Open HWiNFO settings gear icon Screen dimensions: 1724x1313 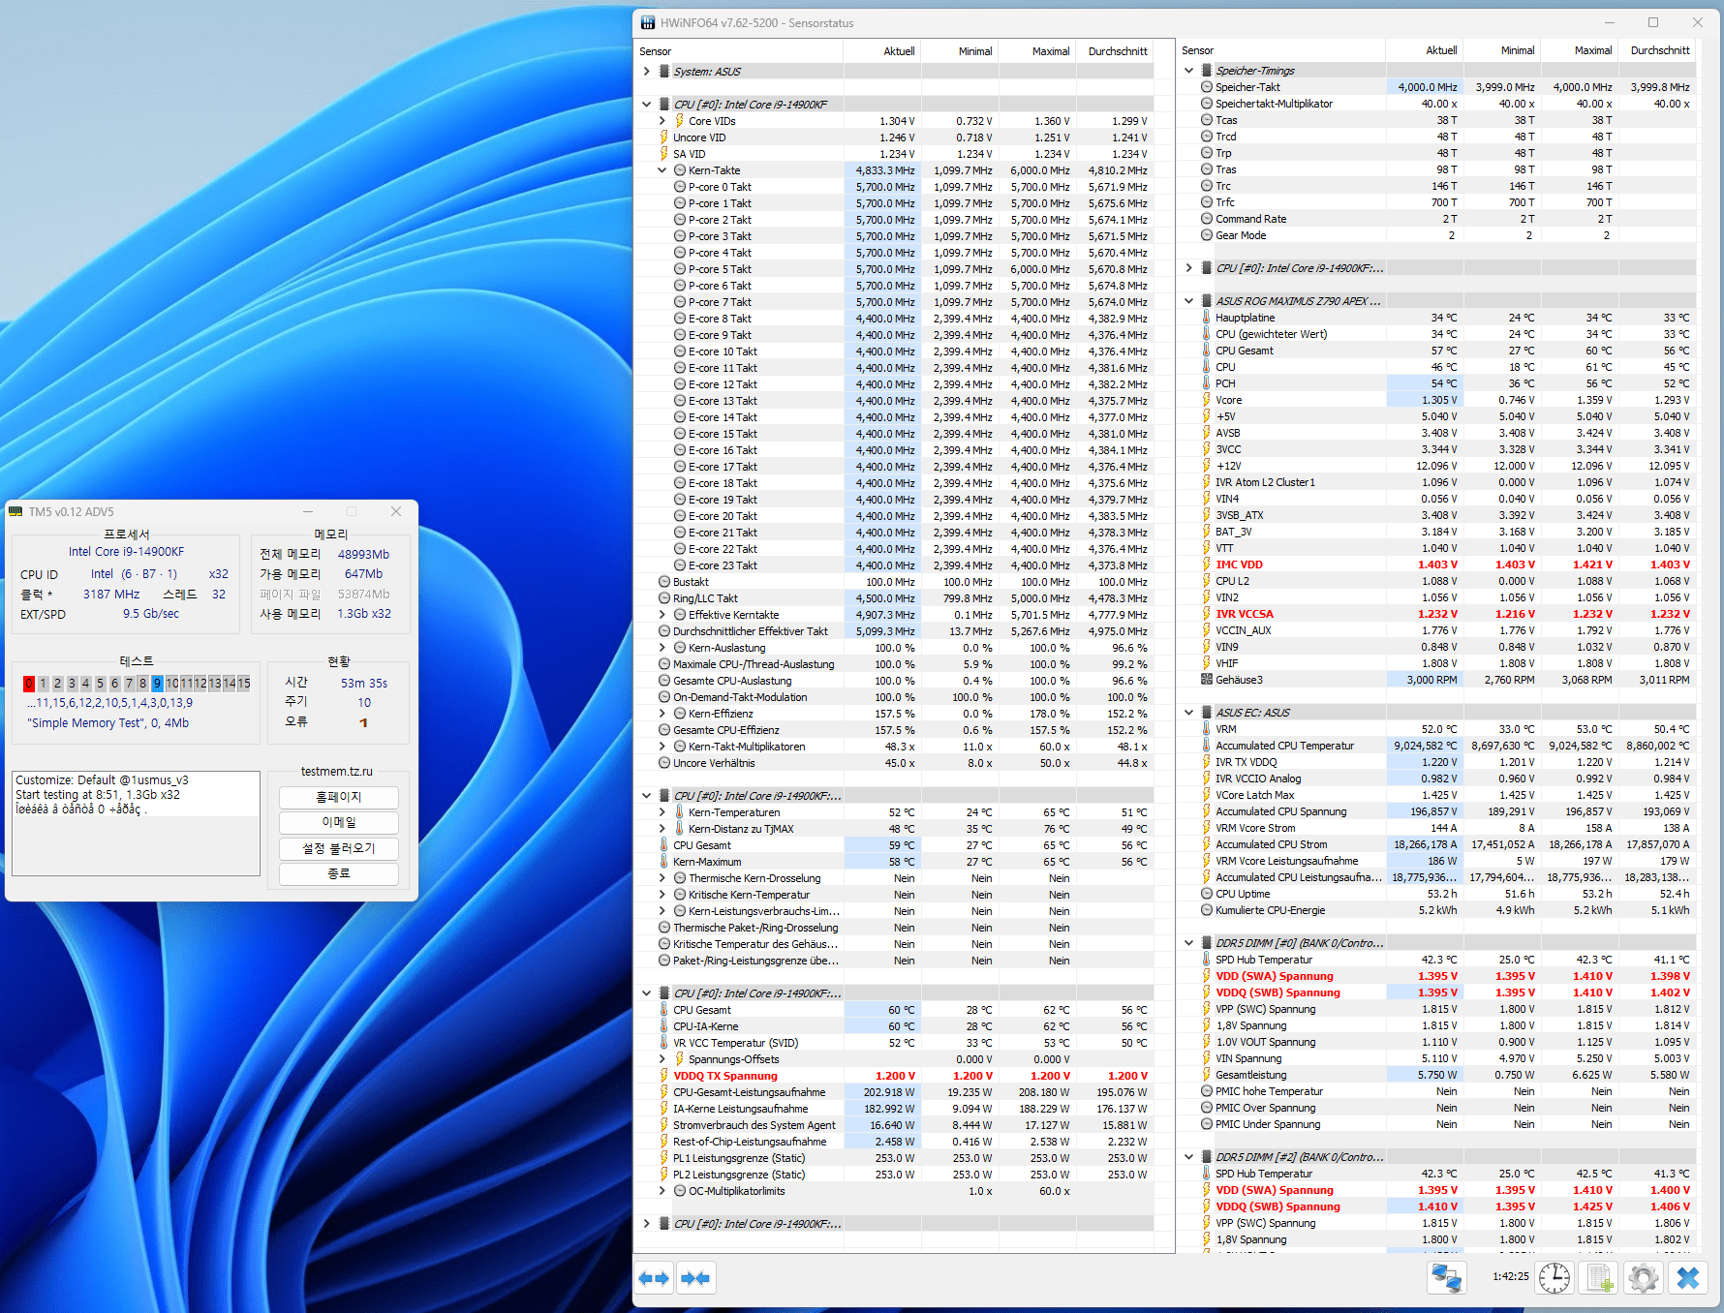[1644, 1278]
